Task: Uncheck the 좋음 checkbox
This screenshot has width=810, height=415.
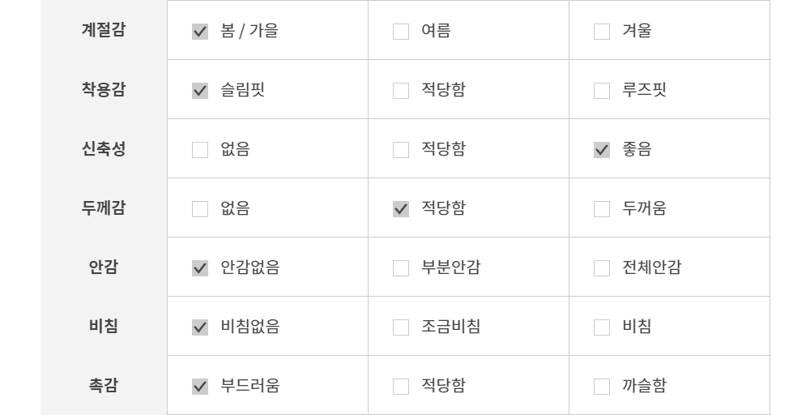Action: pos(602,150)
